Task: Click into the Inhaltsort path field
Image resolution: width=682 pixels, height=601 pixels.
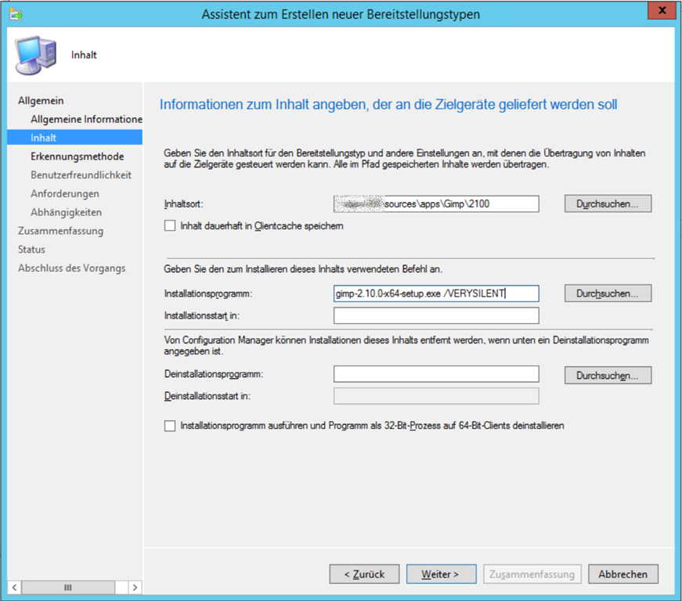Action: 436,203
